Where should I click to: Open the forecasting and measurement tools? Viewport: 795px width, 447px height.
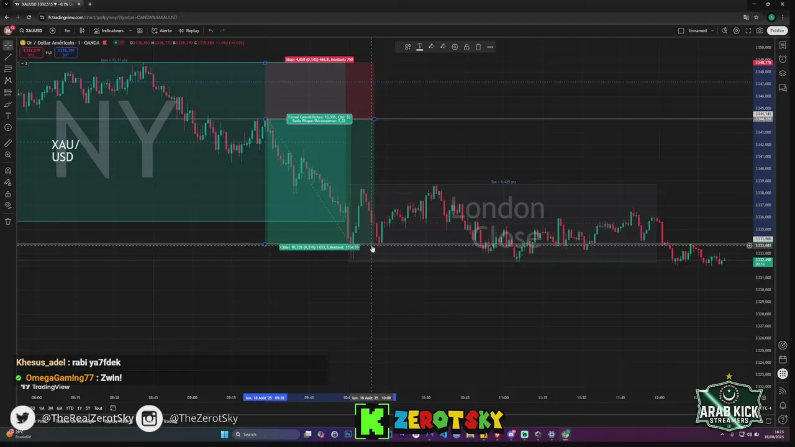[x=8, y=93]
